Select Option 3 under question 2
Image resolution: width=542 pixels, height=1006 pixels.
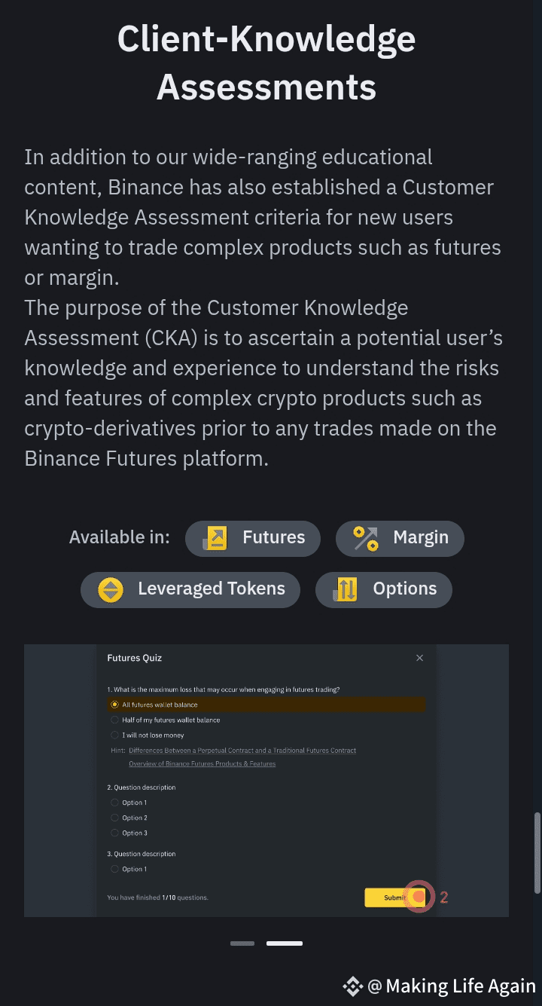(x=129, y=833)
